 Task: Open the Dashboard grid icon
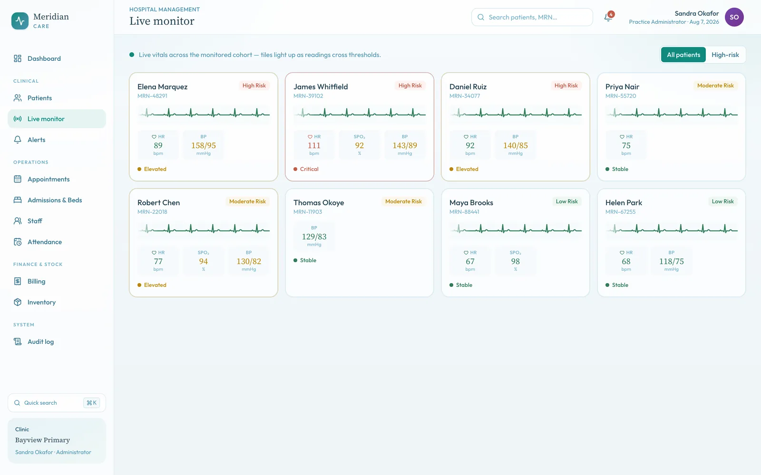(x=18, y=58)
